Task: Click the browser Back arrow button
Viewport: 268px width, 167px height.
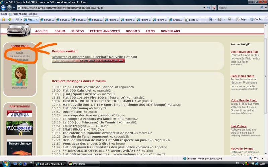Action: (x=3, y=8)
